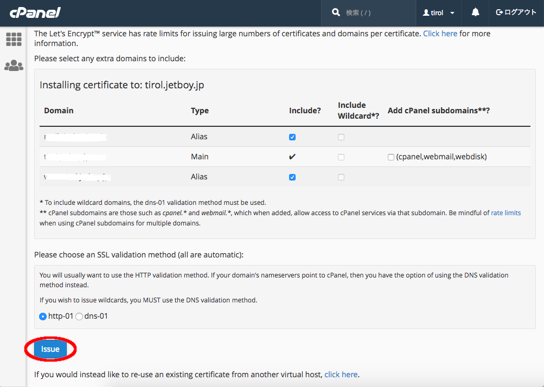
Task: Click the search magnifier icon
Action: click(336, 12)
